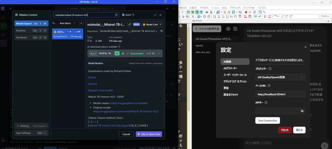Open the Base URL help icon in settings dialog

(269, 86)
